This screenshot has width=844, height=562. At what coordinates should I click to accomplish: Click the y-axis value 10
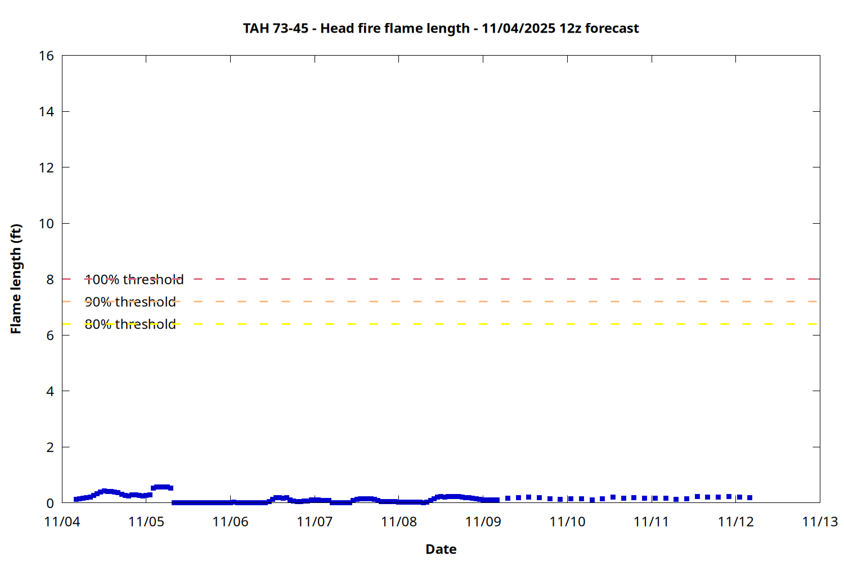[47, 224]
